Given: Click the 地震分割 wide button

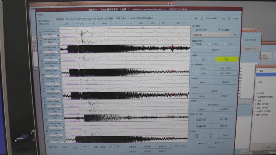Looking at the screenshot, I should point(215,50).
